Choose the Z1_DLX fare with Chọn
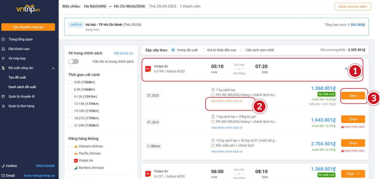Viewport: 380px width, 179px height. pos(353,119)
